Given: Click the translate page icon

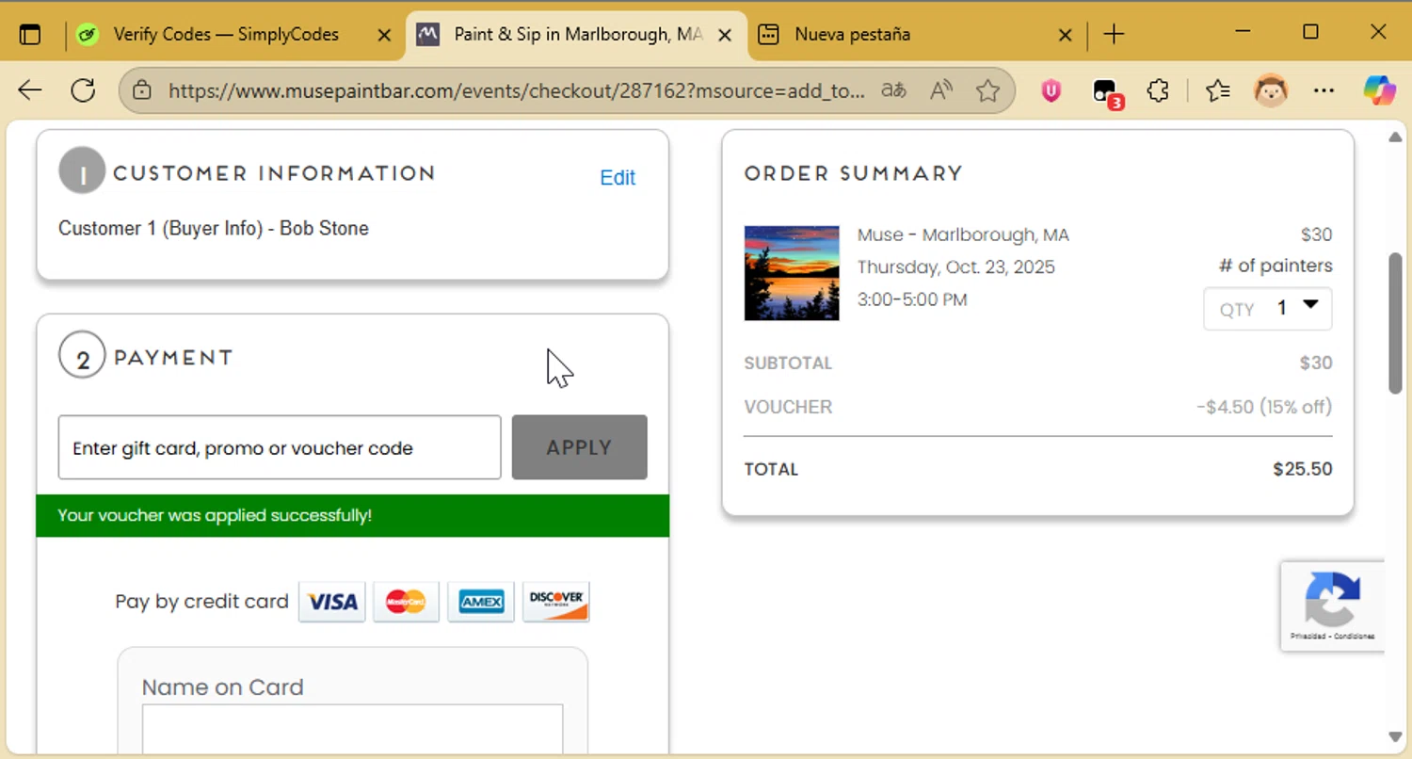Looking at the screenshot, I should tap(893, 90).
